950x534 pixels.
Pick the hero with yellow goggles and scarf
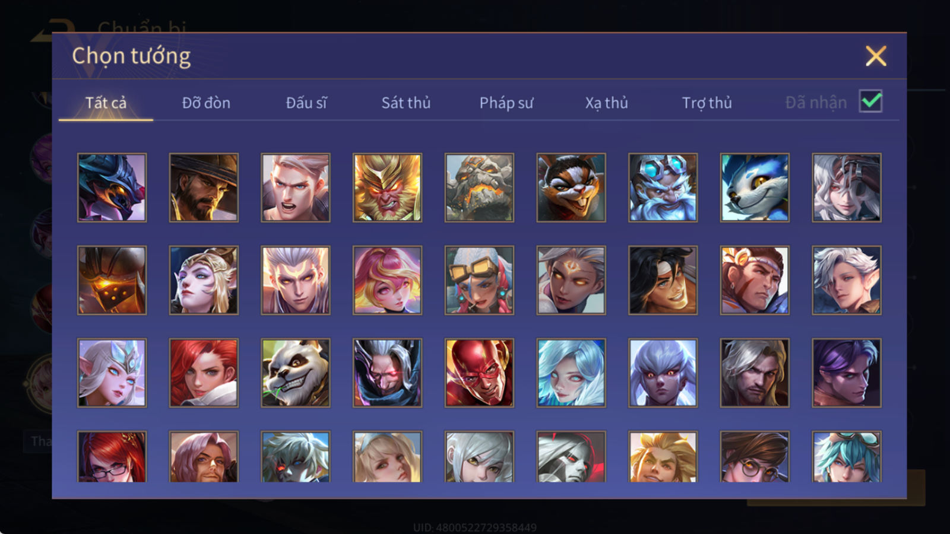coord(479,280)
